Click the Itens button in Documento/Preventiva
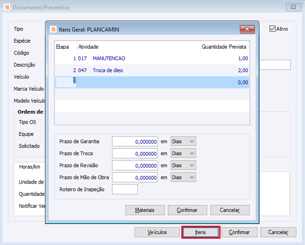Image resolution: width=305 pixels, height=245 pixels. pyautogui.click(x=201, y=232)
